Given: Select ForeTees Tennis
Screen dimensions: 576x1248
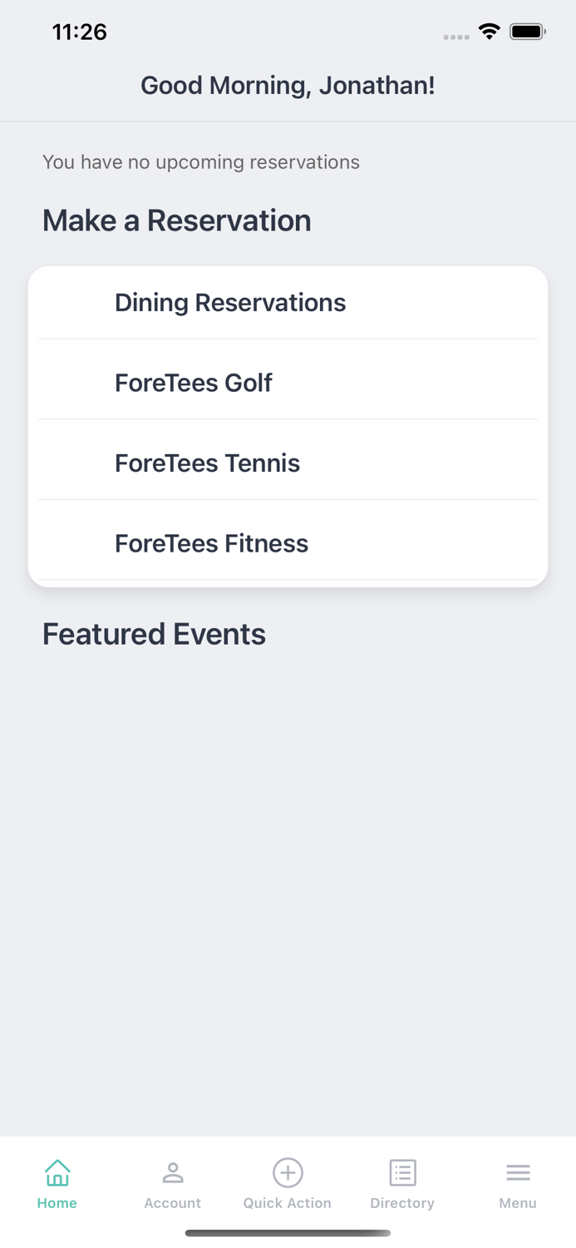Looking at the screenshot, I should pyautogui.click(x=208, y=463).
